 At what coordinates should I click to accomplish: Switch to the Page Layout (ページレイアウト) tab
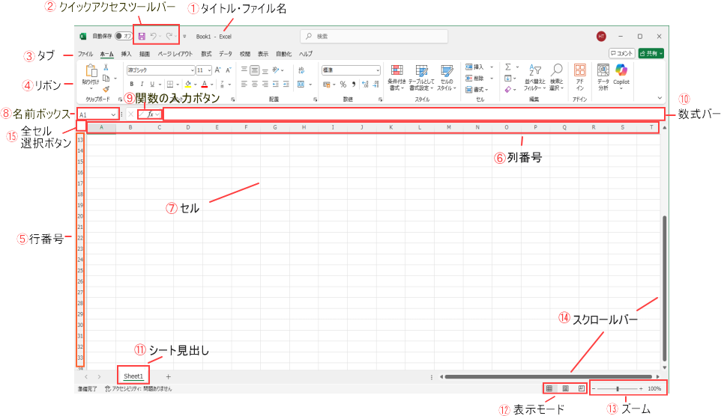pyautogui.click(x=175, y=54)
